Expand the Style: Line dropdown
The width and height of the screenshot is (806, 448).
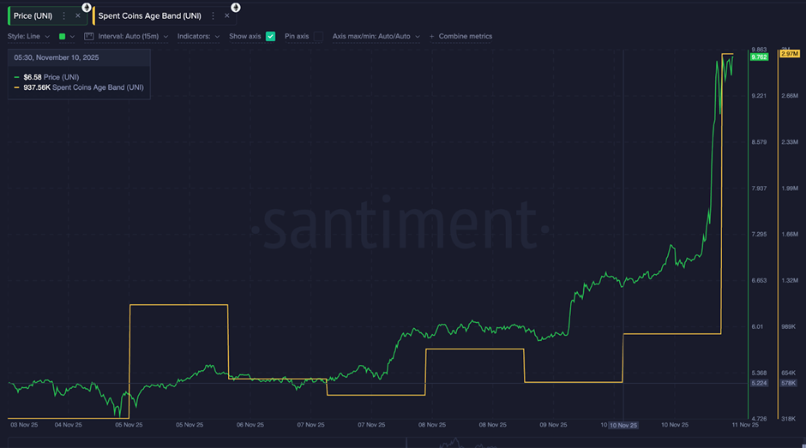[29, 37]
